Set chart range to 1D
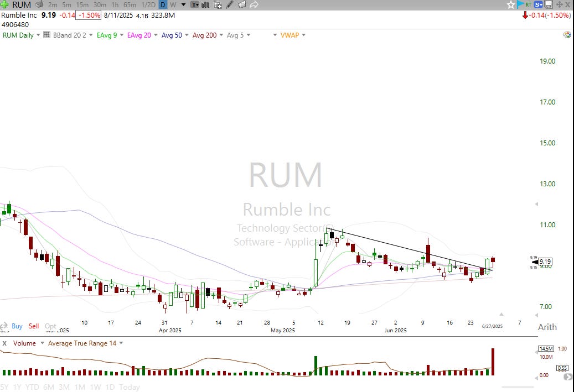The width and height of the screenshot is (574, 392). pos(110,387)
